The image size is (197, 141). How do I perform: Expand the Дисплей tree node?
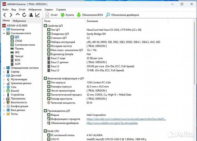(x=4, y=76)
